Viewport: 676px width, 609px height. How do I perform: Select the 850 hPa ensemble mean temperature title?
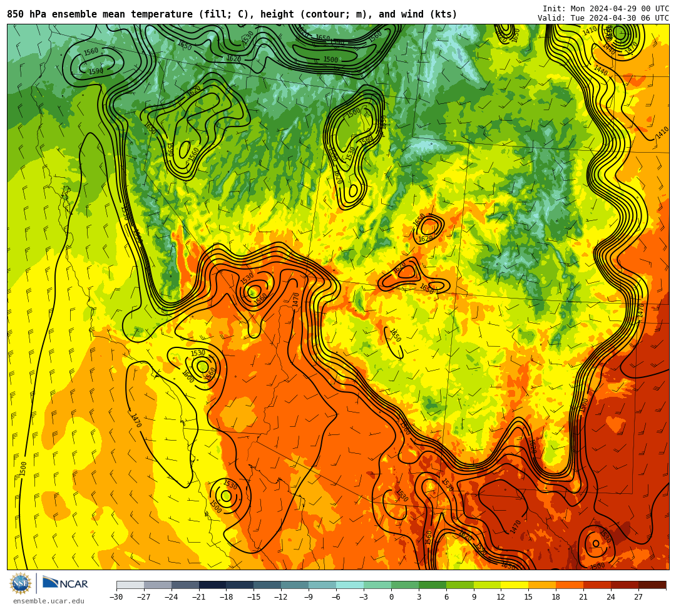coord(232,14)
